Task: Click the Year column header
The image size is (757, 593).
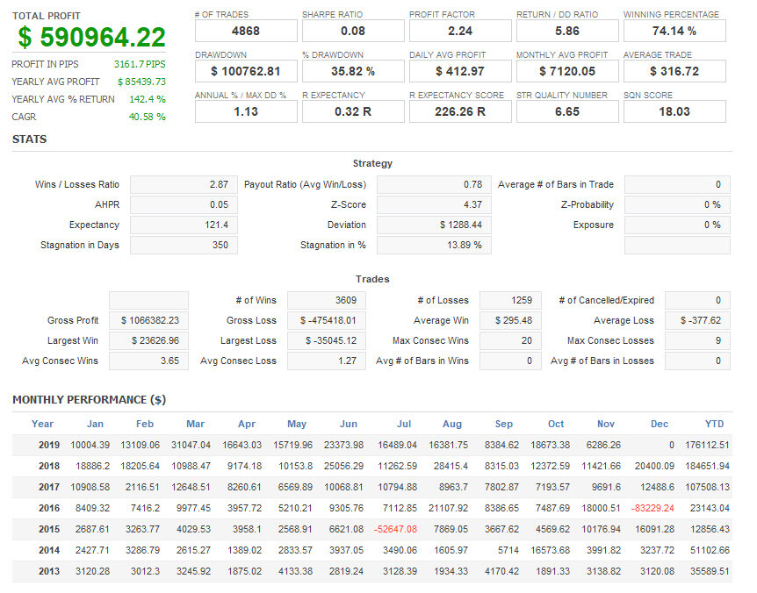Action: coord(42,424)
